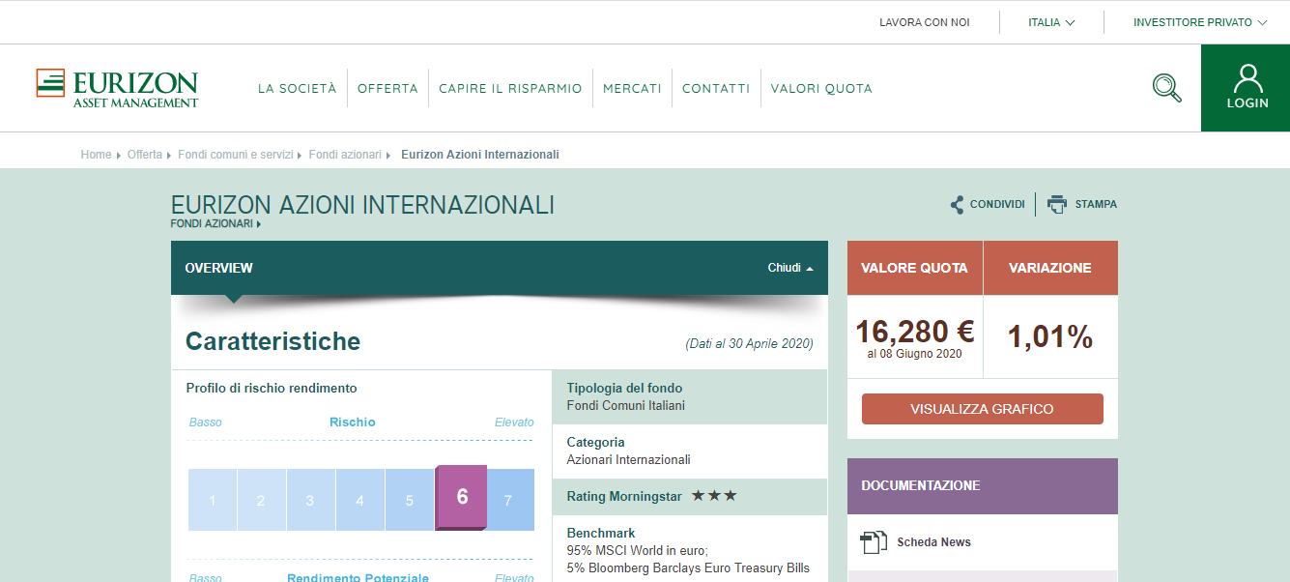Open the Valori Quota menu item

point(821,88)
